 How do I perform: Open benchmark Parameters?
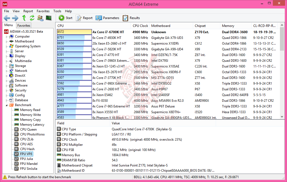pyautogui.click(x=107, y=18)
